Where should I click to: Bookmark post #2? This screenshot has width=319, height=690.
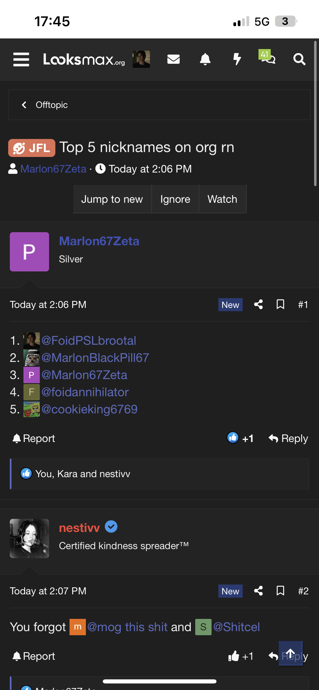[280, 591]
